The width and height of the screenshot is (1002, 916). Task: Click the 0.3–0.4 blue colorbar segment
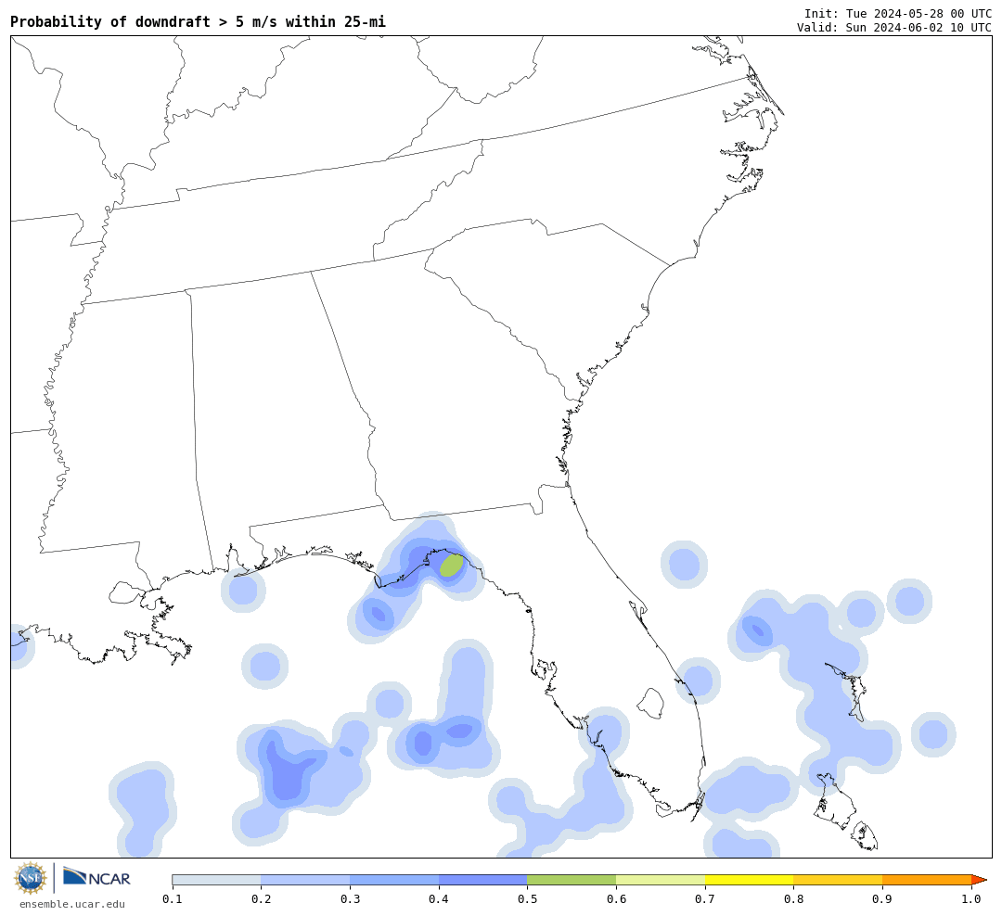[x=394, y=880]
